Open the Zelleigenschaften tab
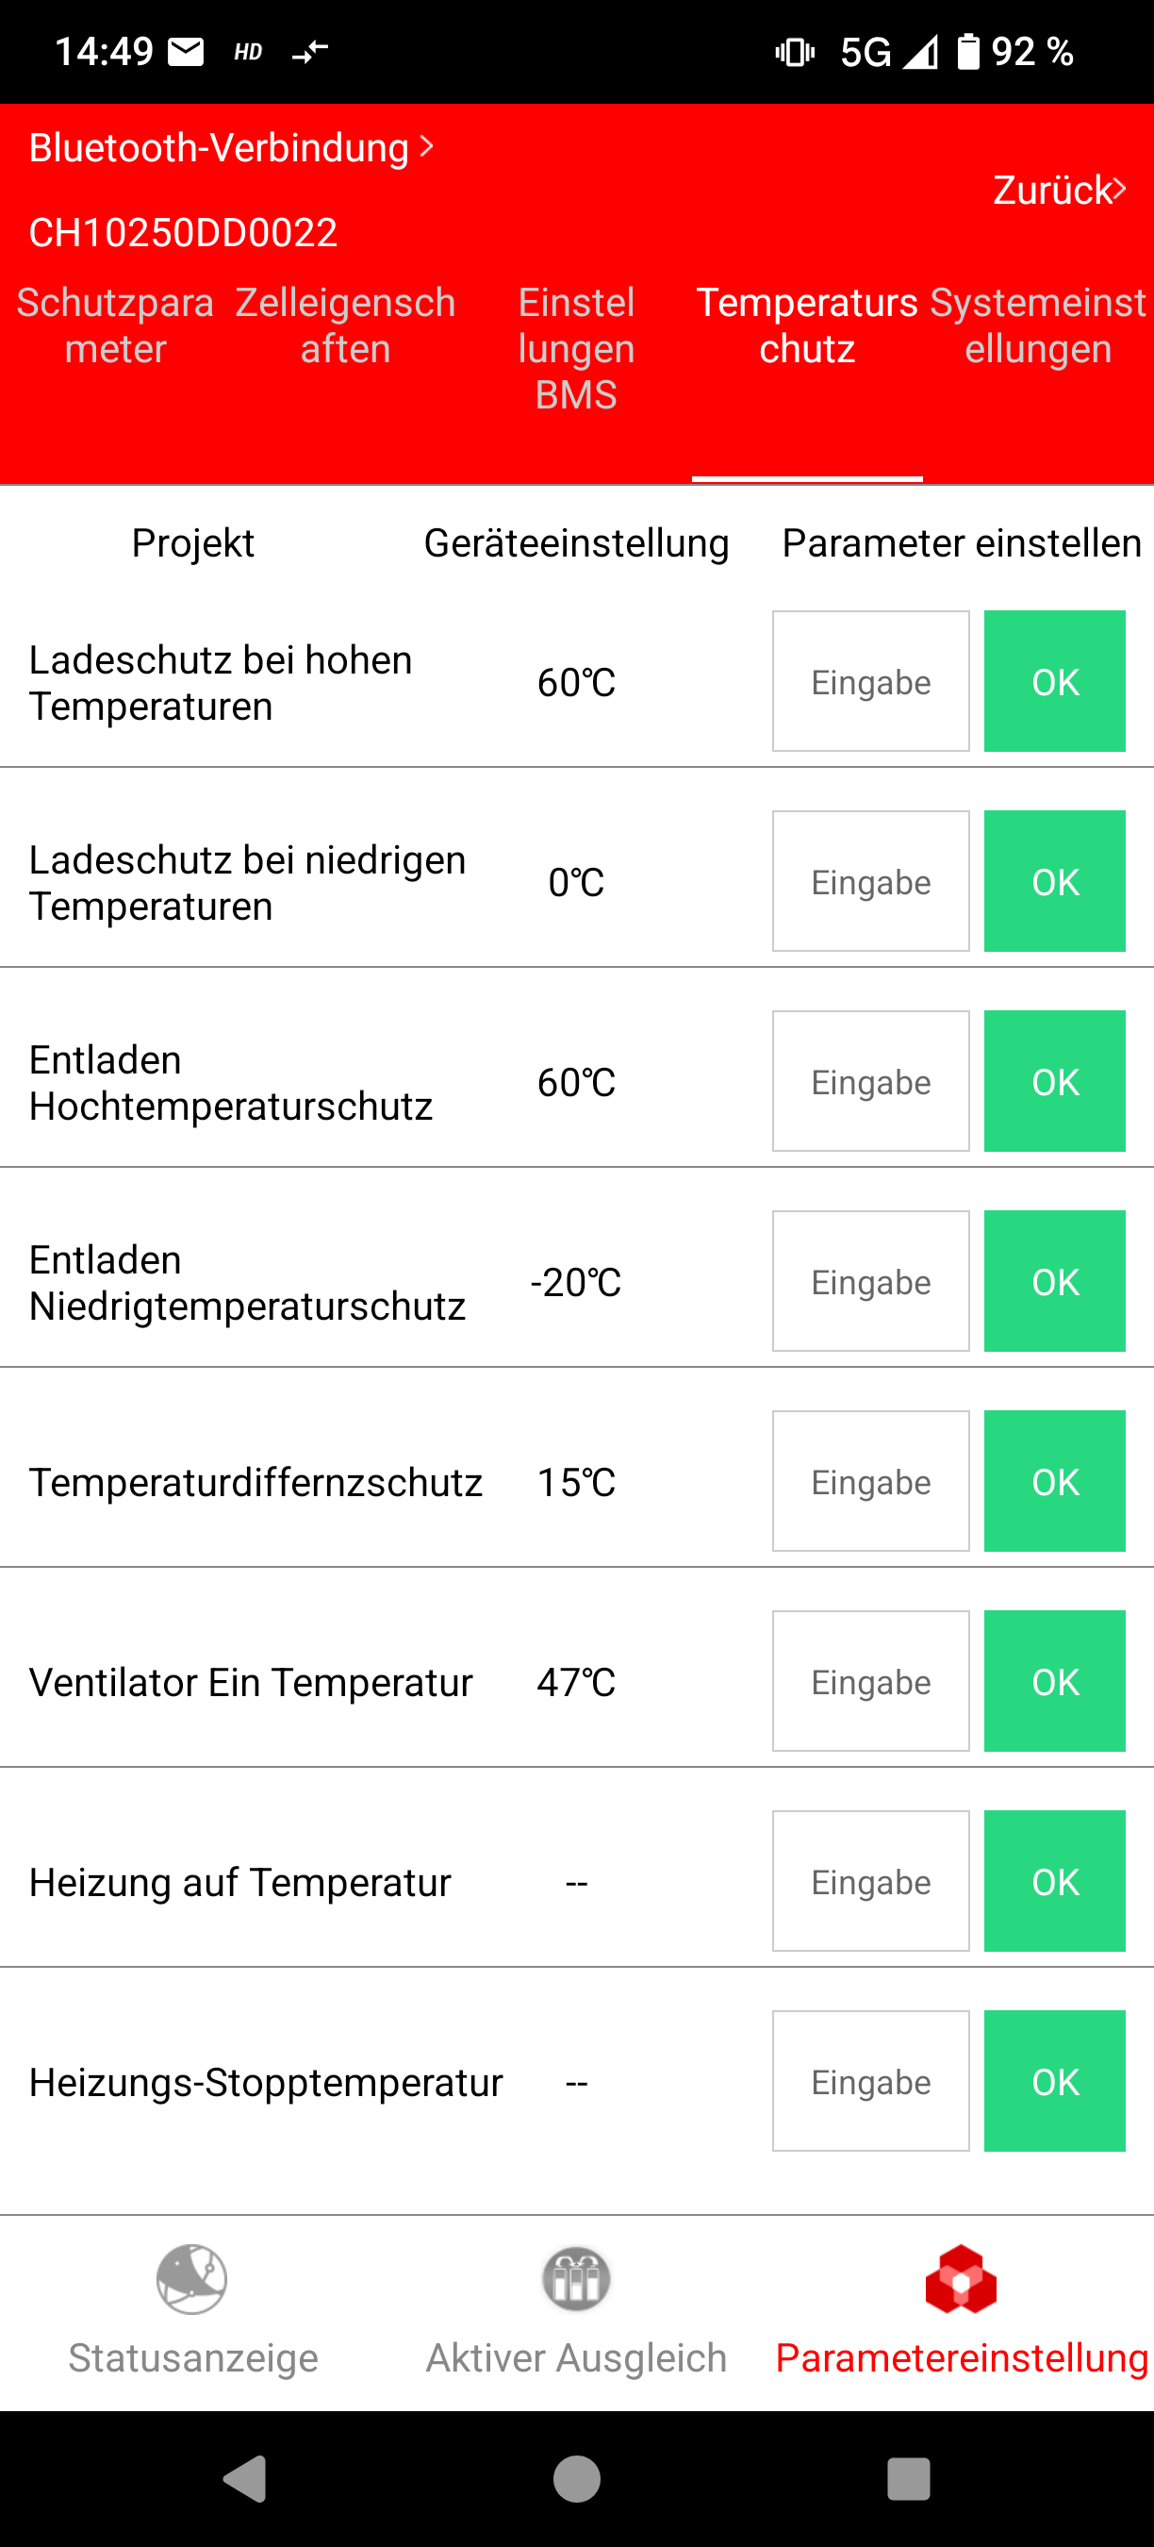This screenshot has height=2547, width=1154. 346,325
